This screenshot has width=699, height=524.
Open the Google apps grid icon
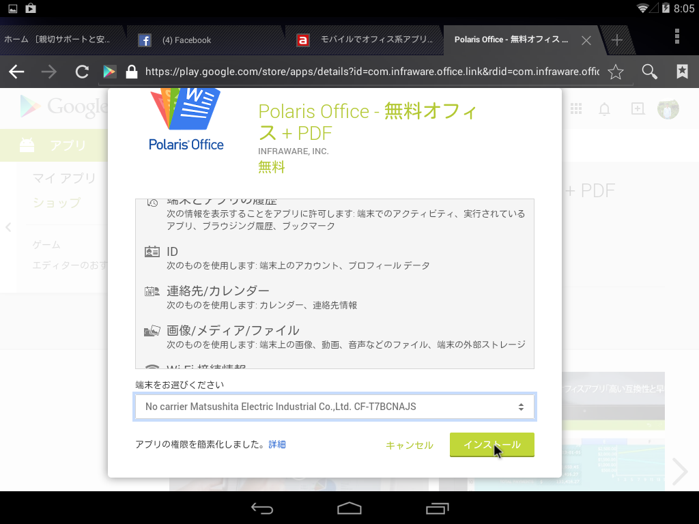tap(576, 108)
